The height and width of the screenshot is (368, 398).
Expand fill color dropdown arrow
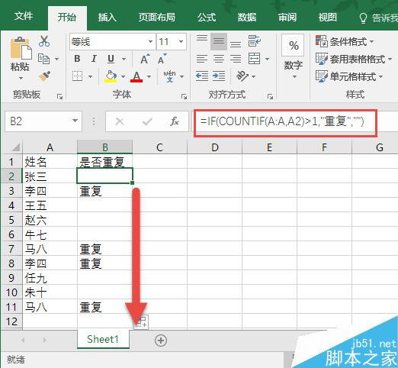click(x=123, y=76)
